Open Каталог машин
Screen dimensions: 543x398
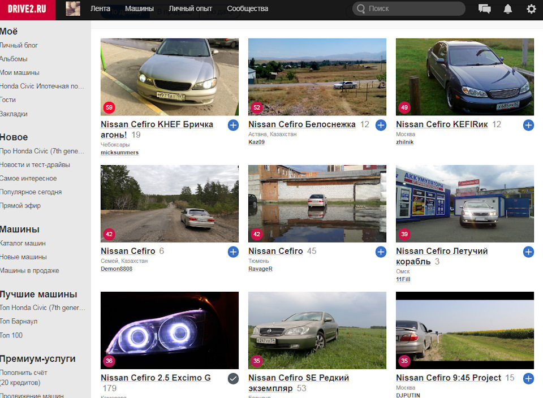tap(23, 243)
